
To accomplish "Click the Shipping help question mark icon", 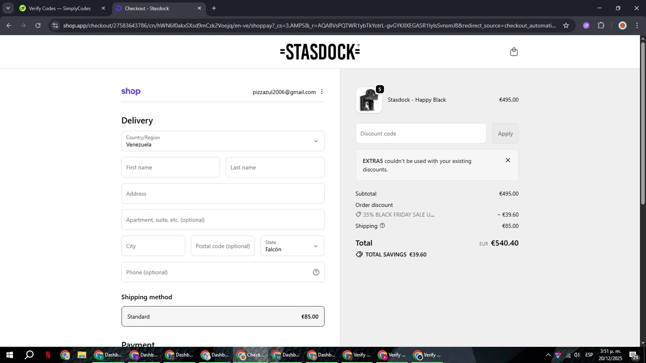I will [382, 225].
